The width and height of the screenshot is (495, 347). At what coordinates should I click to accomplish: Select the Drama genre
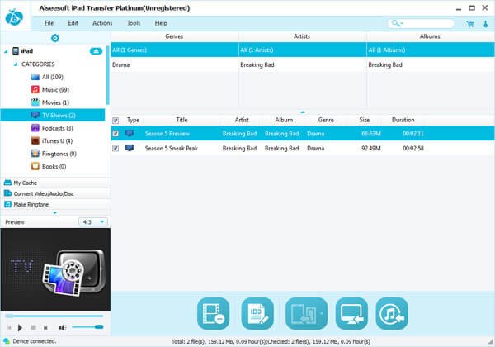(x=174, y=64)
